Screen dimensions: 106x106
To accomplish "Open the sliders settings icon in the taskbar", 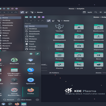I will [10, 104].
